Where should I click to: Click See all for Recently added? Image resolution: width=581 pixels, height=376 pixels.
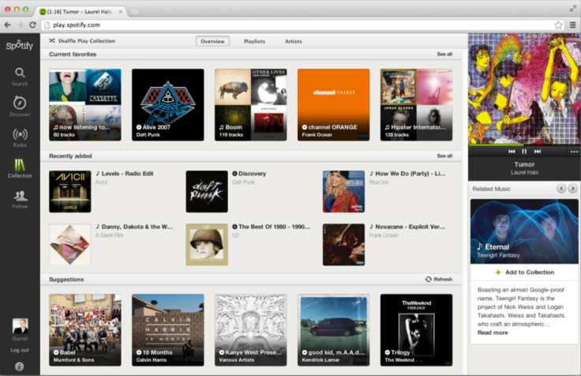(x=444, y=156)
